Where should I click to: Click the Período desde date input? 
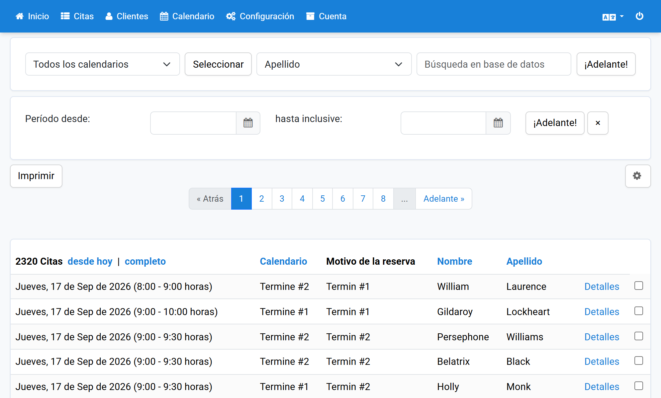click(x=193, y=123)
